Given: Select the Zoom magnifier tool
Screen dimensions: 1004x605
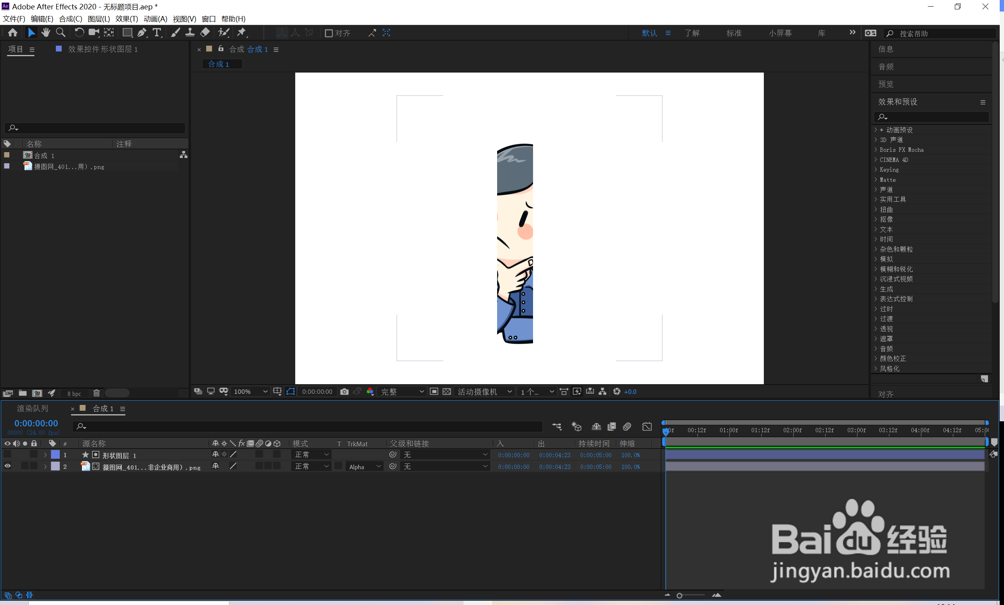Looking at the screenshot, I should pos(60,32).
